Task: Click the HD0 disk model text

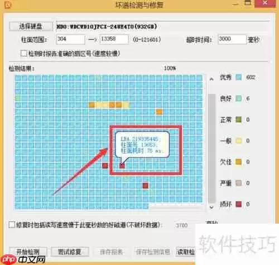Action: pyautogui.click(x=107, y=27)
